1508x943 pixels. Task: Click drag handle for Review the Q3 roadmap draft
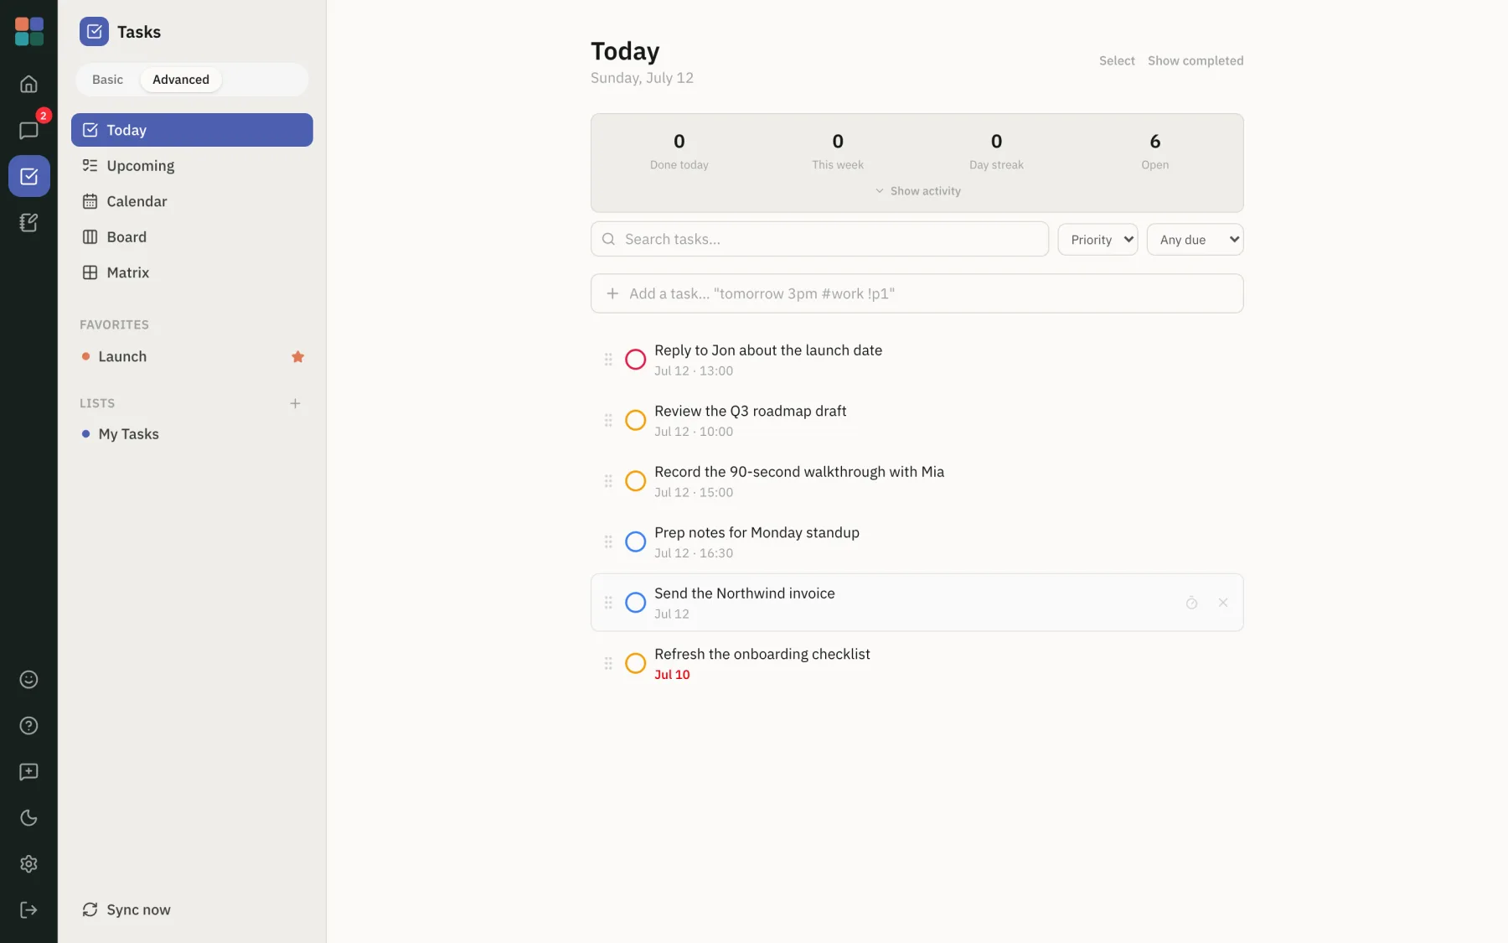(x=608, y=420)
